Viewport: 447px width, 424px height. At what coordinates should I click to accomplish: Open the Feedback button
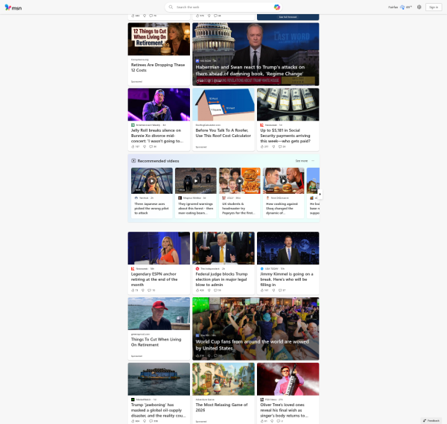tap(431, 420)
